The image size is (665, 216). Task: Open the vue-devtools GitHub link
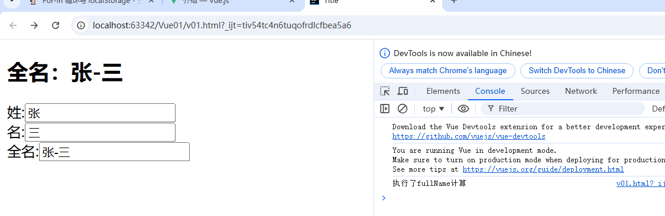[x=469, y=136]
